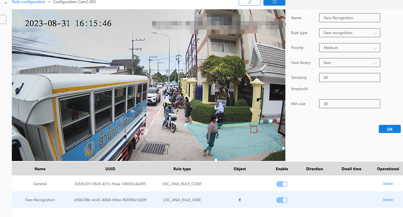
Task: Select the top-right vertex of the detection polygon
Action: 271,121
